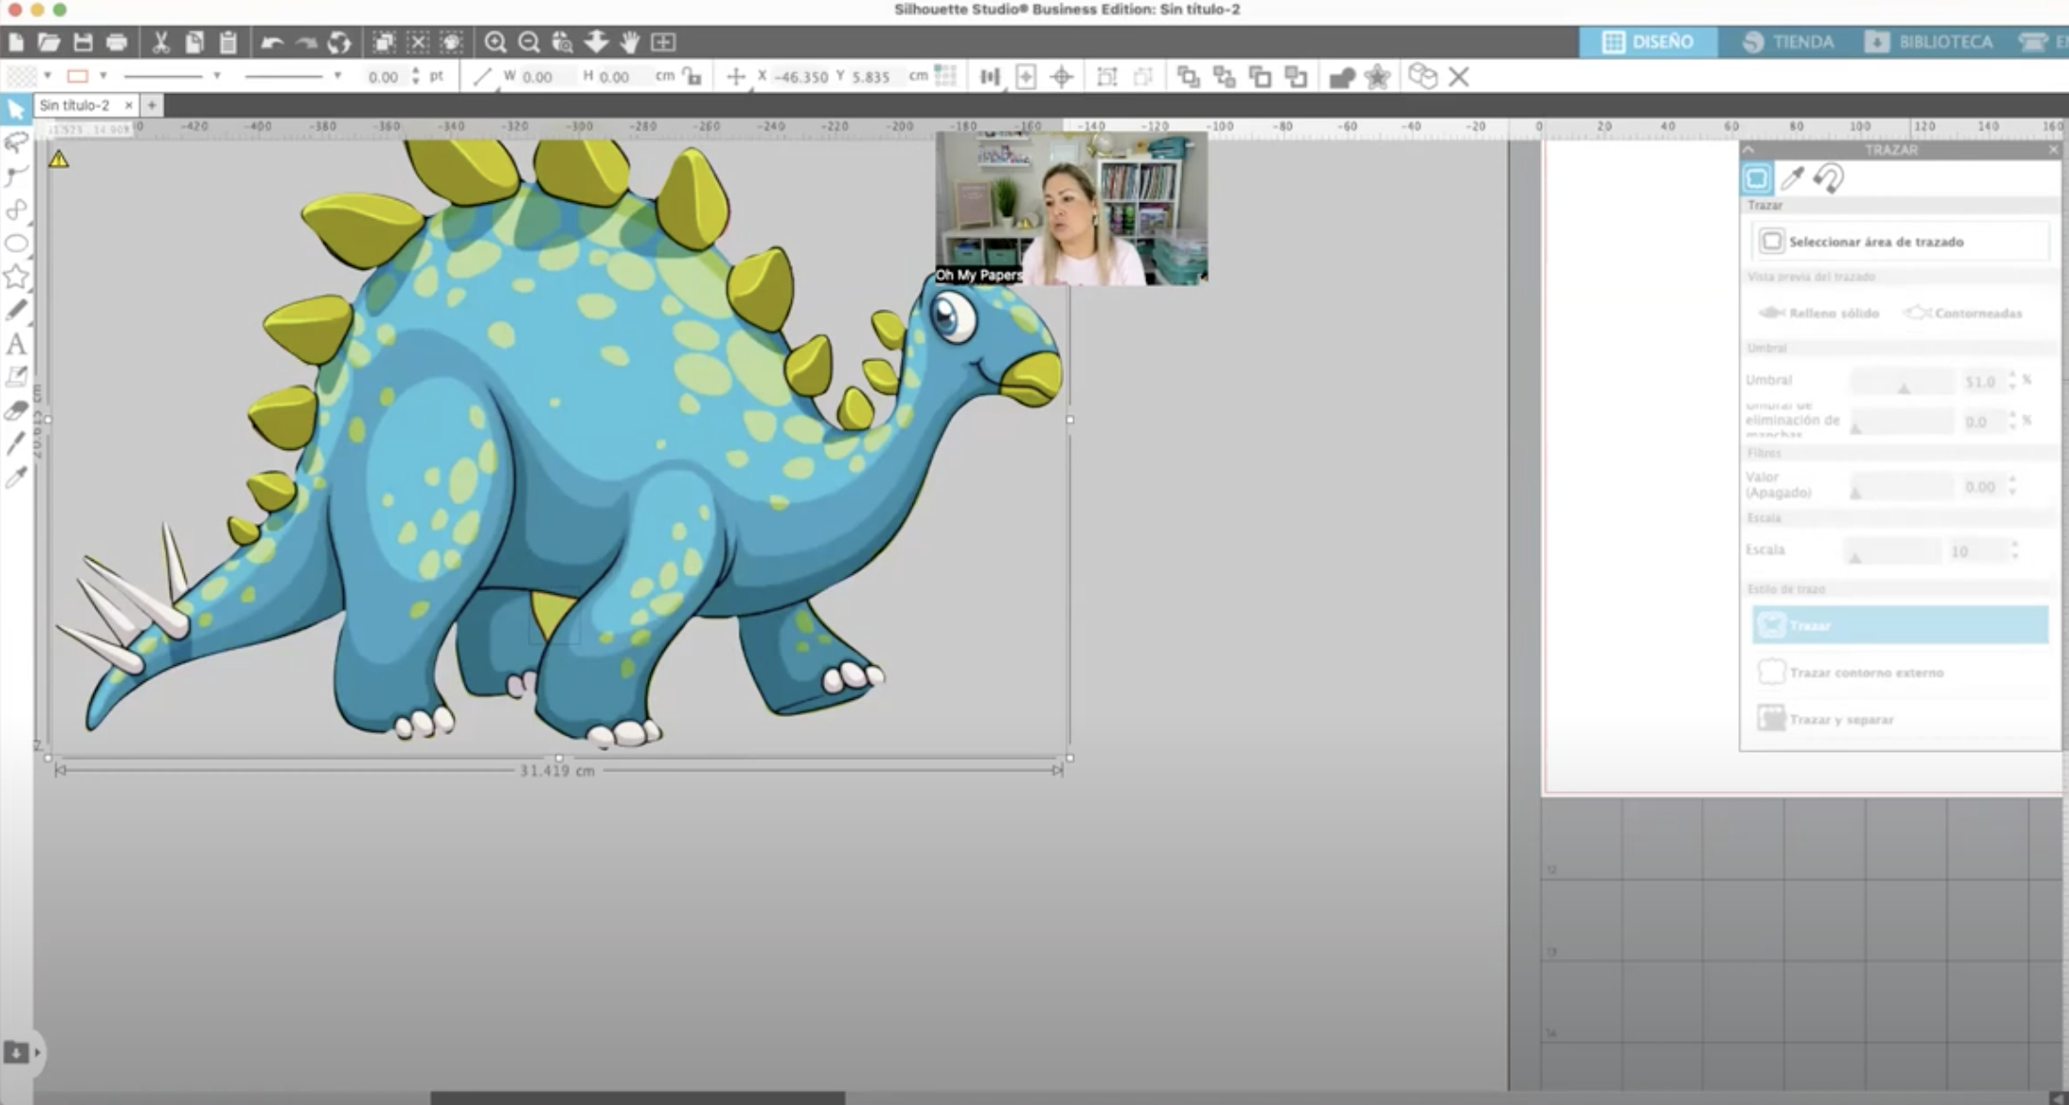
Task: Click the delete X icon in toolbar
Action: (x=1458, y=77)
